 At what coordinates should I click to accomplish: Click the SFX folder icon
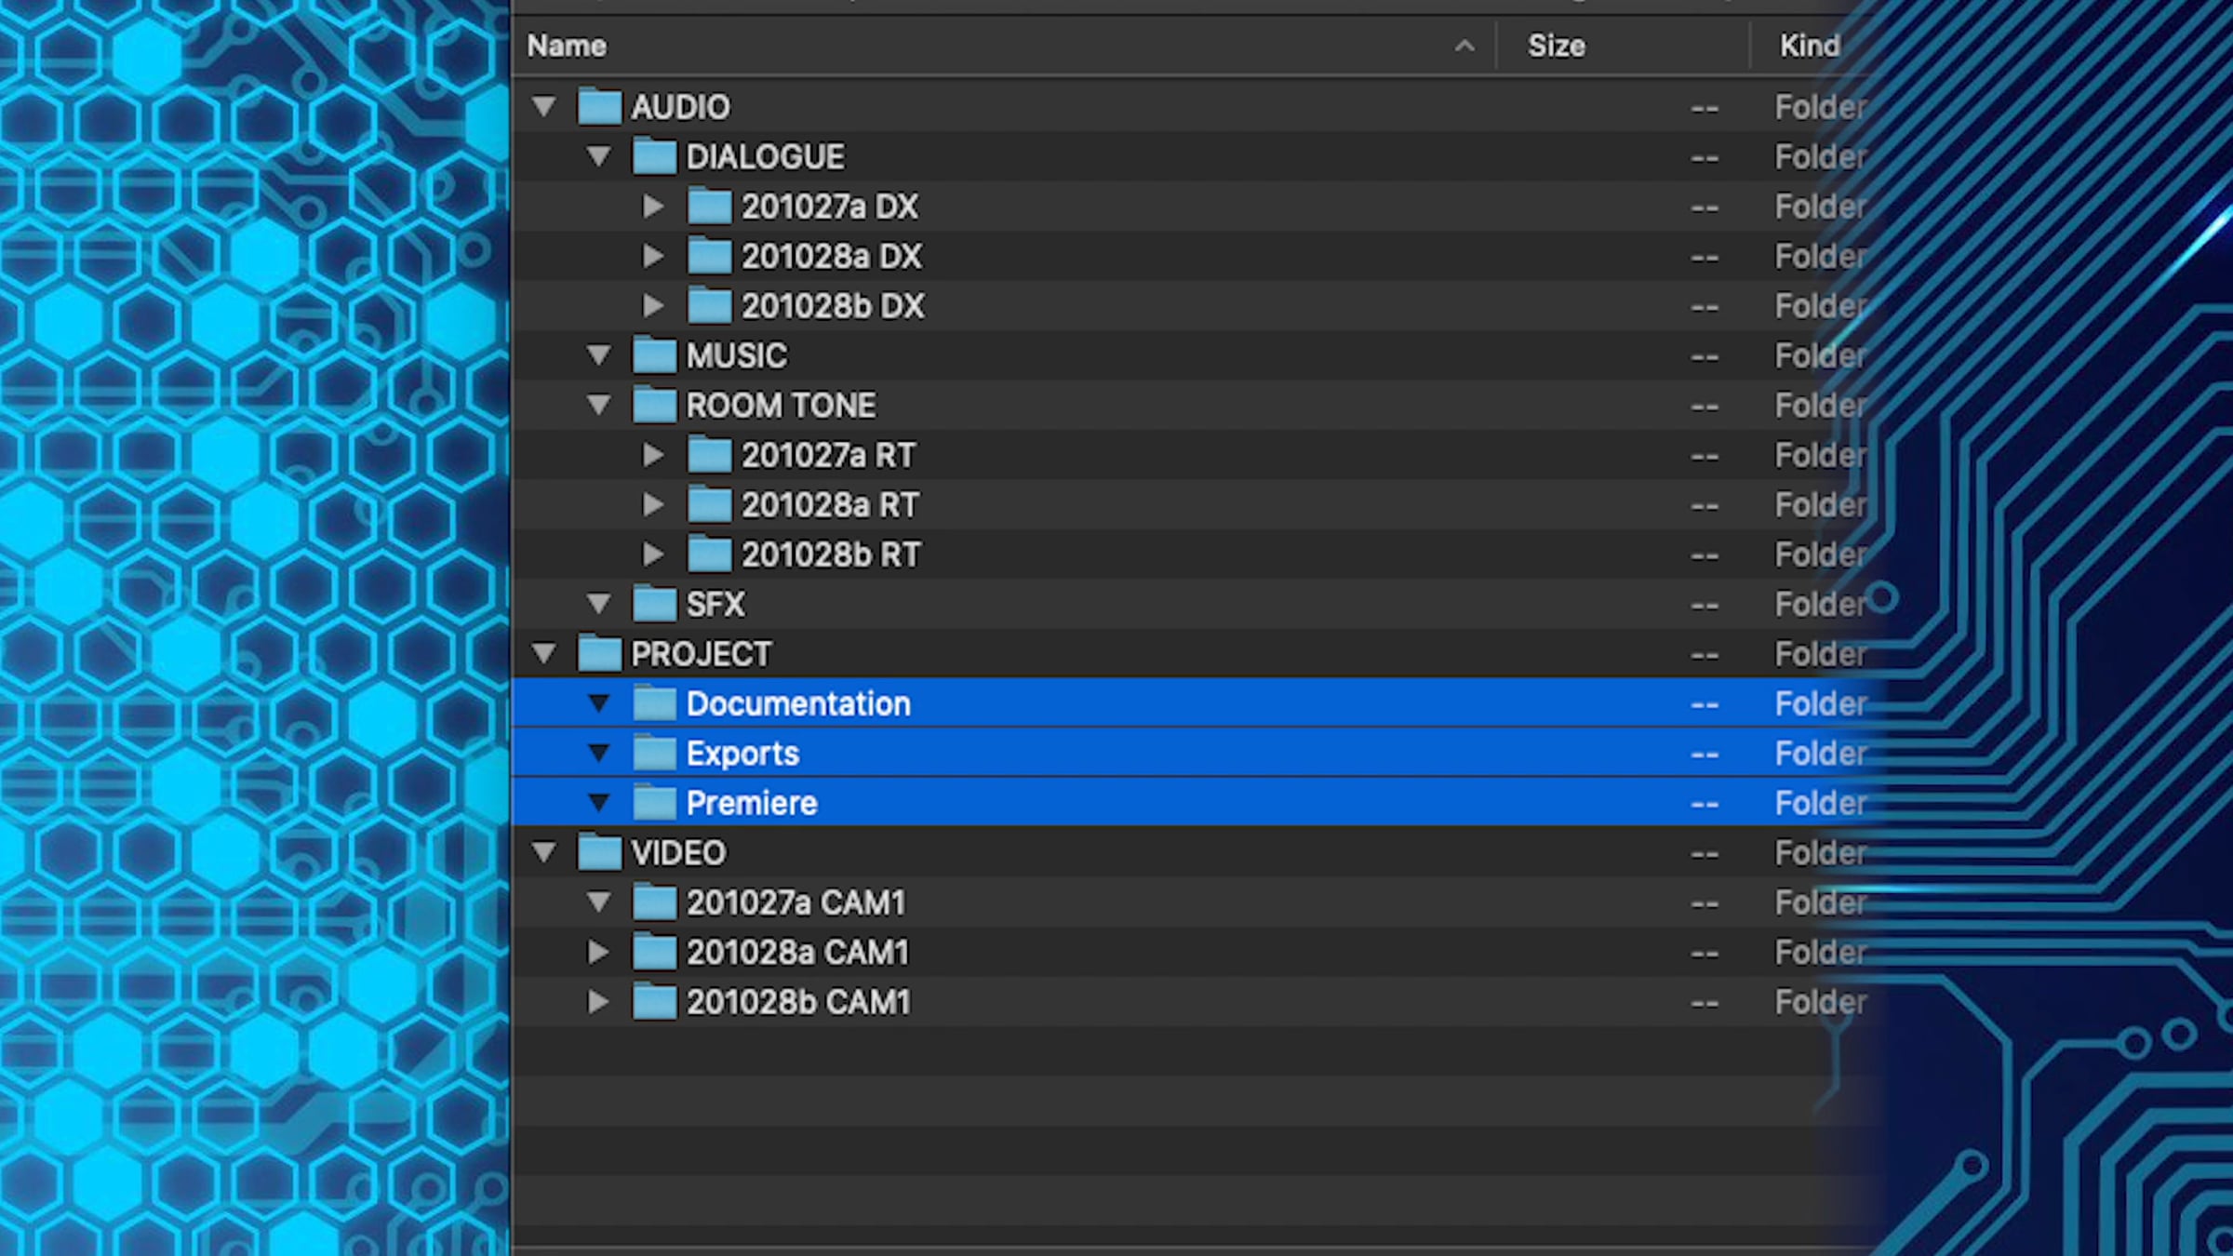[x=654, y=604]
